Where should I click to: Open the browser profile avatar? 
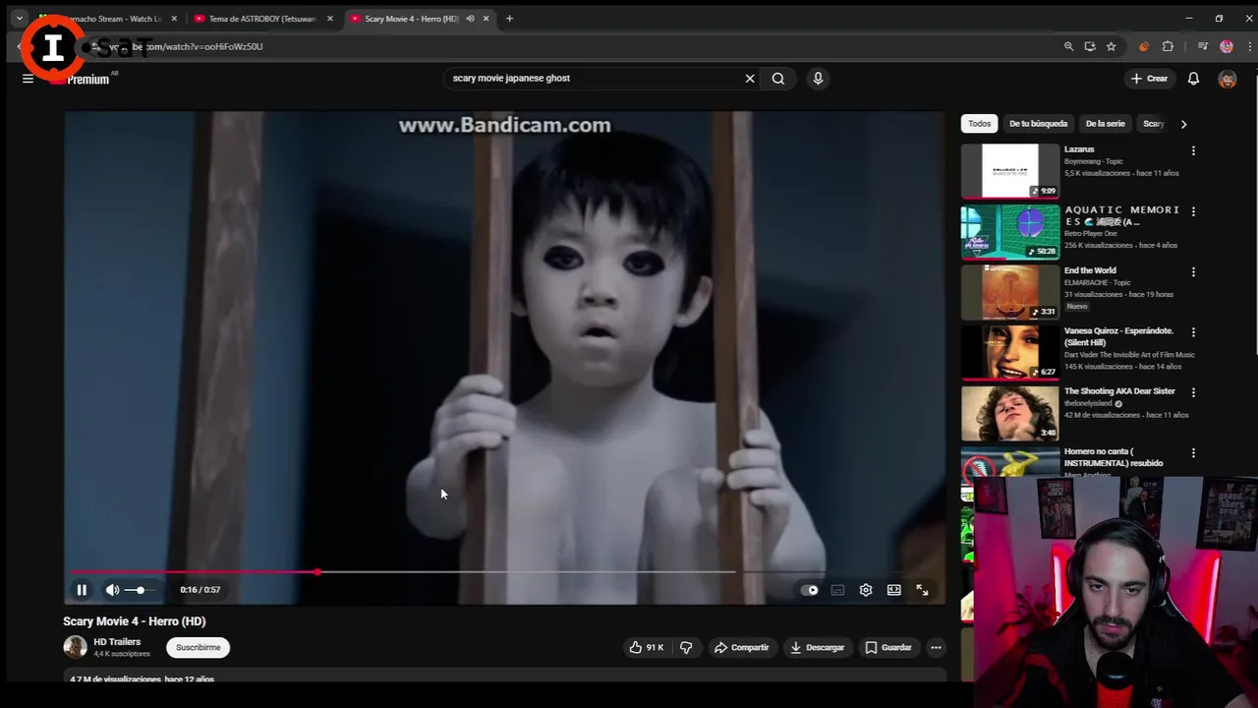coord(1227,46)
